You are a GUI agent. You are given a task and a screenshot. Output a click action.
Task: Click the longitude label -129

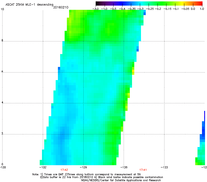point(83,167)
